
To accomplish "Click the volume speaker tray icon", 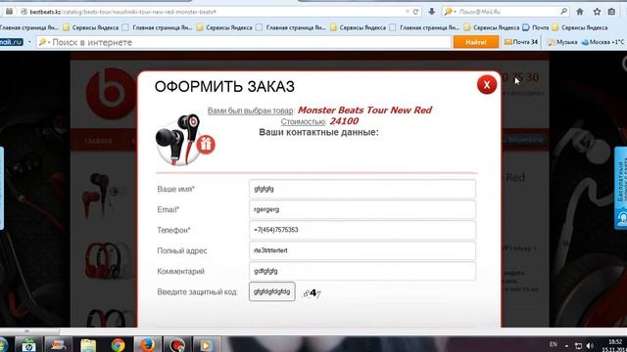I will tap(590, 345).
